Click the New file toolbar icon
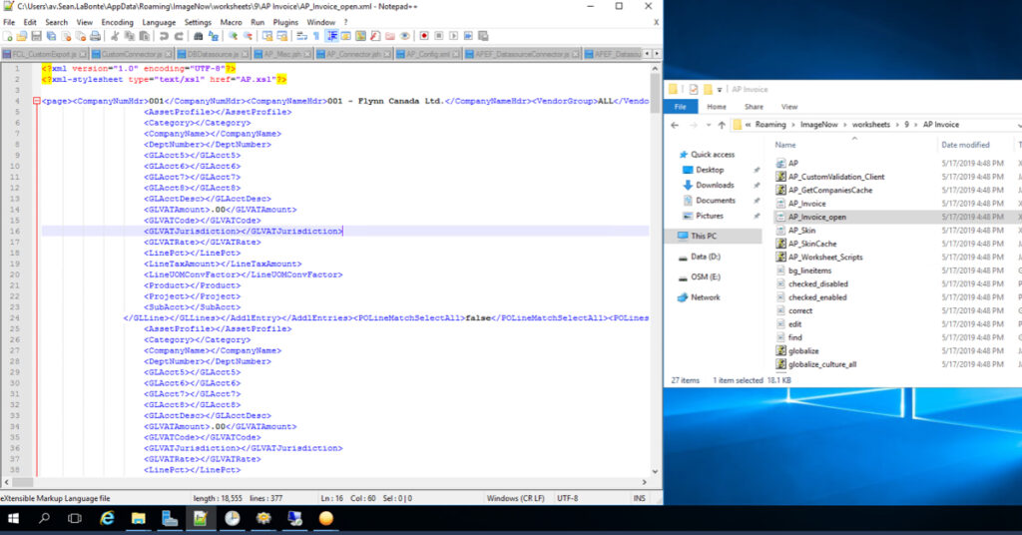The width and height of the screenshot is (1022, 535). tap(8, 36)
